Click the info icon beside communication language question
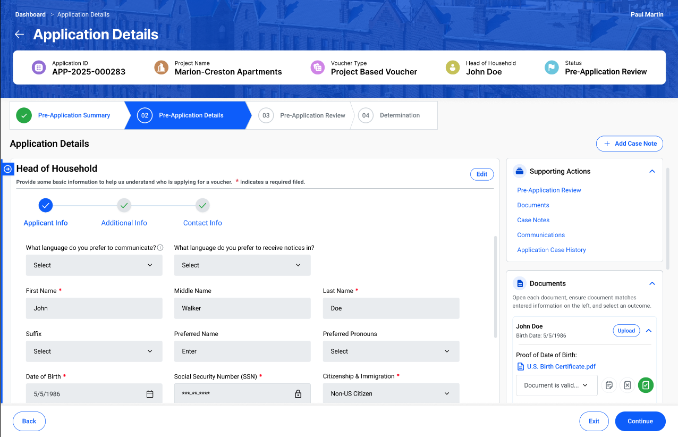 tap(160, 248)
